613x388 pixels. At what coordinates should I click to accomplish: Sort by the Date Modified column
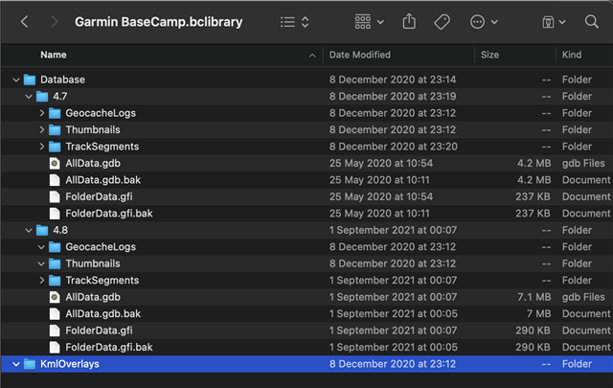(360, 55)
